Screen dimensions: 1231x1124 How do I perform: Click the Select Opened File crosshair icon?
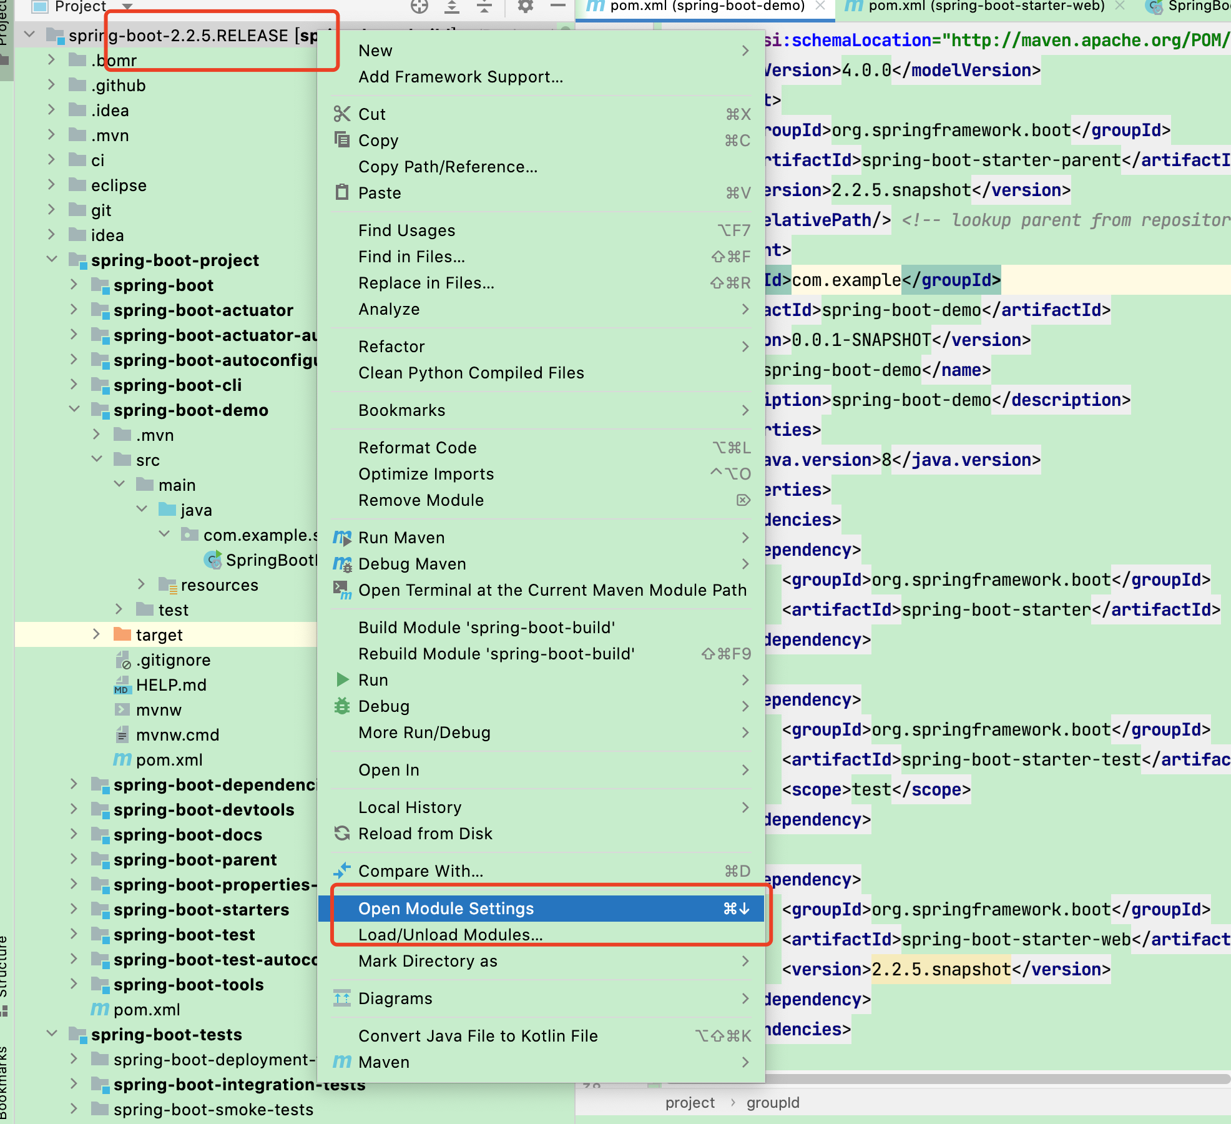coord(419,6)
